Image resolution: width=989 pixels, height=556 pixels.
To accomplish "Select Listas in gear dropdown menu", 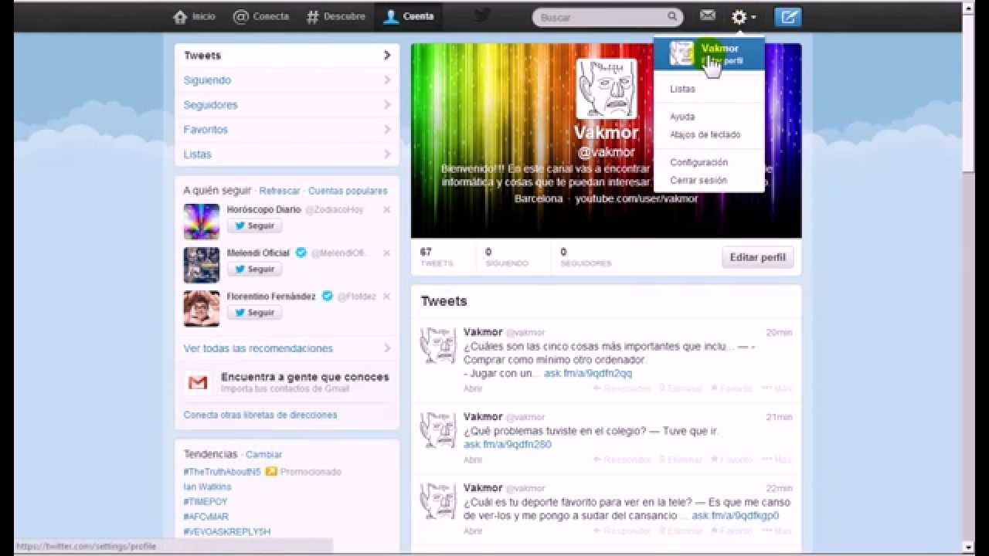I will coord(682,89).
